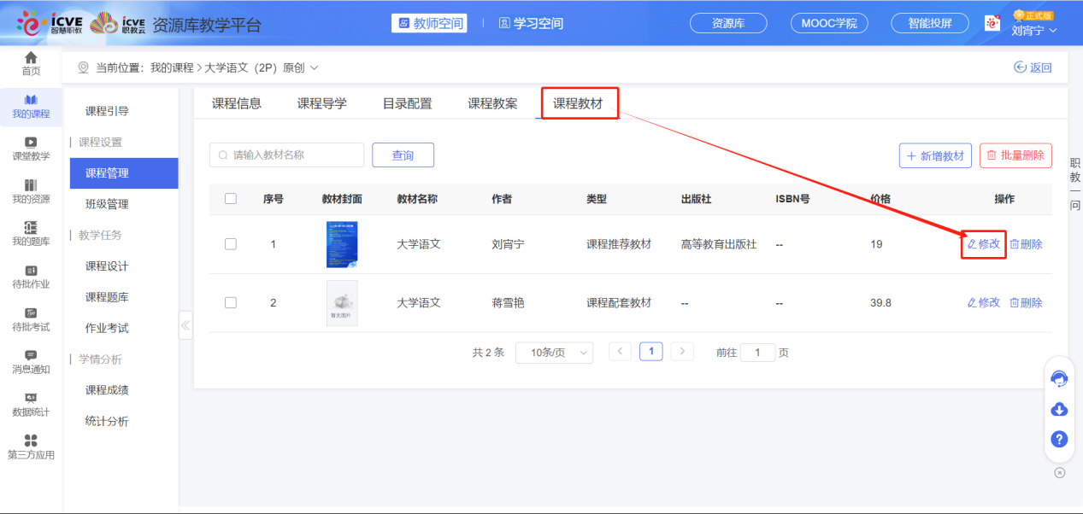Image resolution: width=1083 pixels, height=514 pixels.
Task: Open the 目录配置 tab
Action: tap(410, 102)
